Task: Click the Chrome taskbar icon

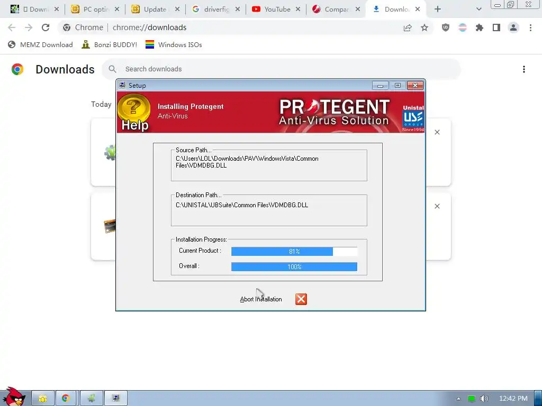Action: [65, 399]
